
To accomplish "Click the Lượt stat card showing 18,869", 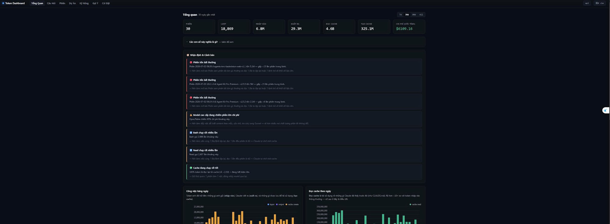I will pos(234,26).
